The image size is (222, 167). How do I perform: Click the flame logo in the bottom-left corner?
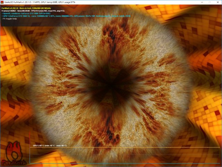14,151
